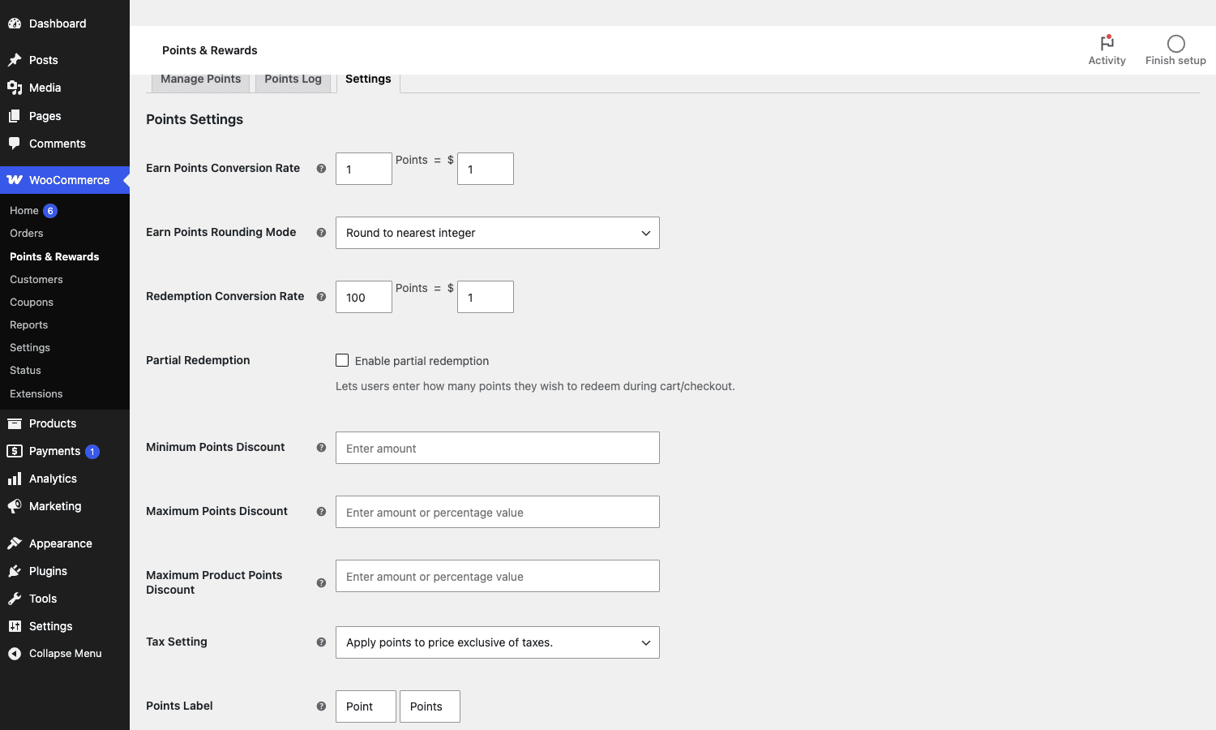Click Redemption rate dollar amount field
1216x730 pixels.
(486, 297)
